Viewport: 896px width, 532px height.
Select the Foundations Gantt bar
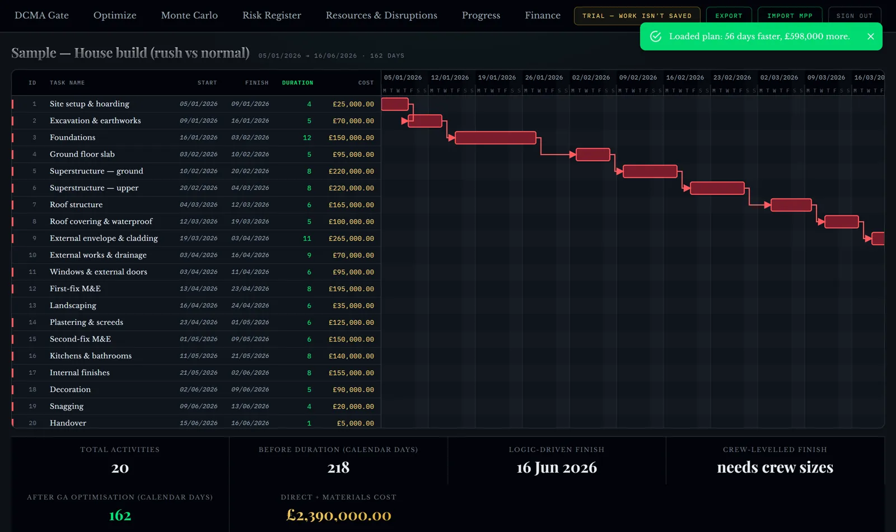(496, 138)
